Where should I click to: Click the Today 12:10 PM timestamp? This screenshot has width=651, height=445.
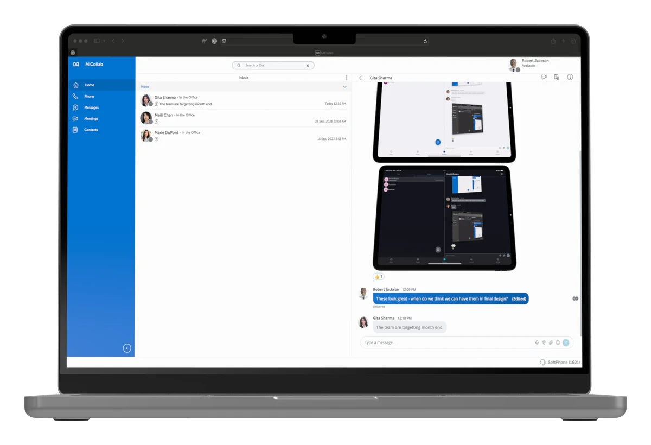(x=335, y=104)
